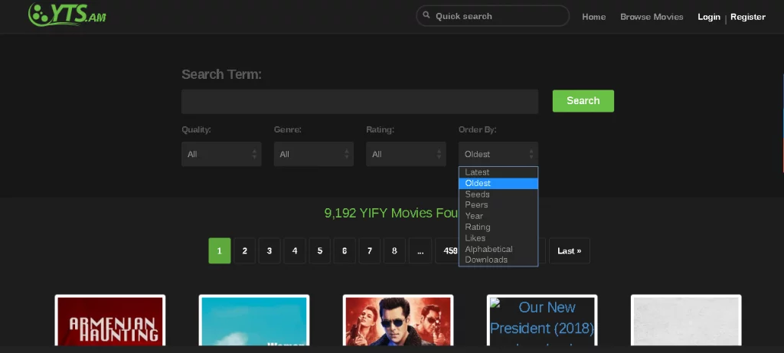Open the Armenian Haunting movie poster
Screen dimensions: 784x353
(x=110, y=322)
